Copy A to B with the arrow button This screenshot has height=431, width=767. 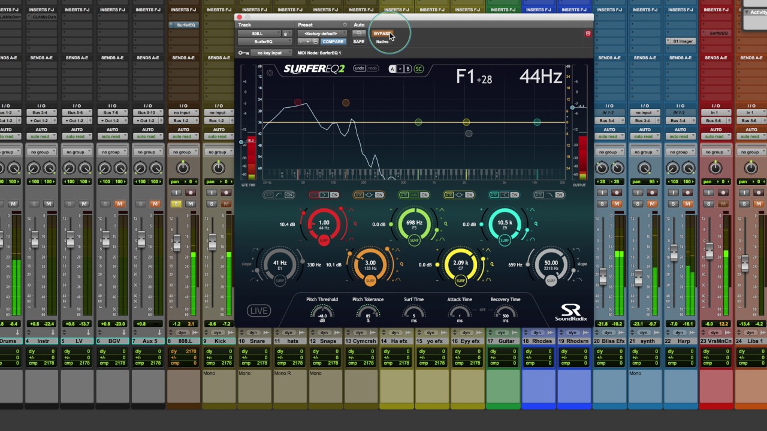[400, 69]
